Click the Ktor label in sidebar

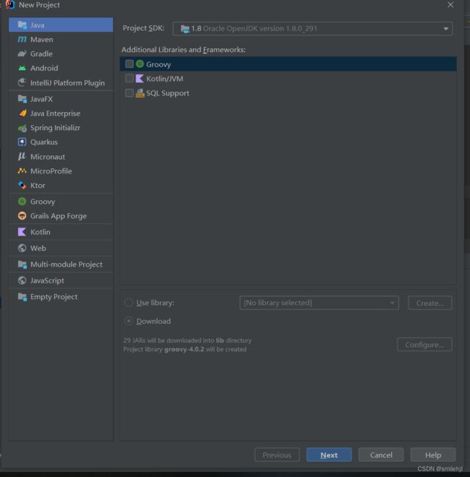tap(38, 185)
